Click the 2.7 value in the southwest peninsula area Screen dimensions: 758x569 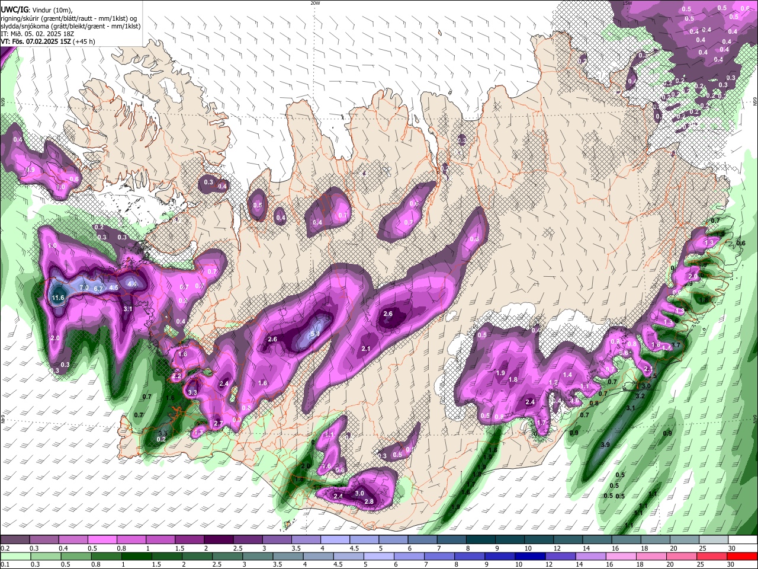[218, 423]
